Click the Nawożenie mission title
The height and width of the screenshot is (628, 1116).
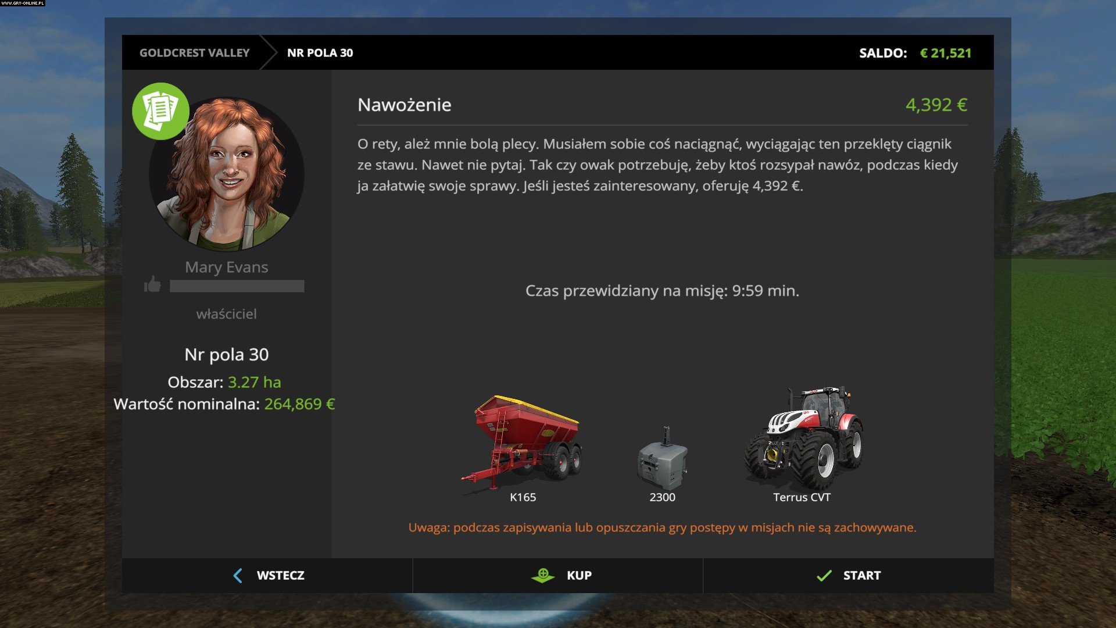click(x=405, y=105)
